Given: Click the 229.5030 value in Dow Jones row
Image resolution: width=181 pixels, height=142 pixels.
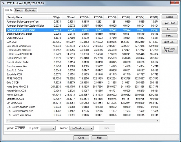Looking at the screenshot, I should point(153,46).
